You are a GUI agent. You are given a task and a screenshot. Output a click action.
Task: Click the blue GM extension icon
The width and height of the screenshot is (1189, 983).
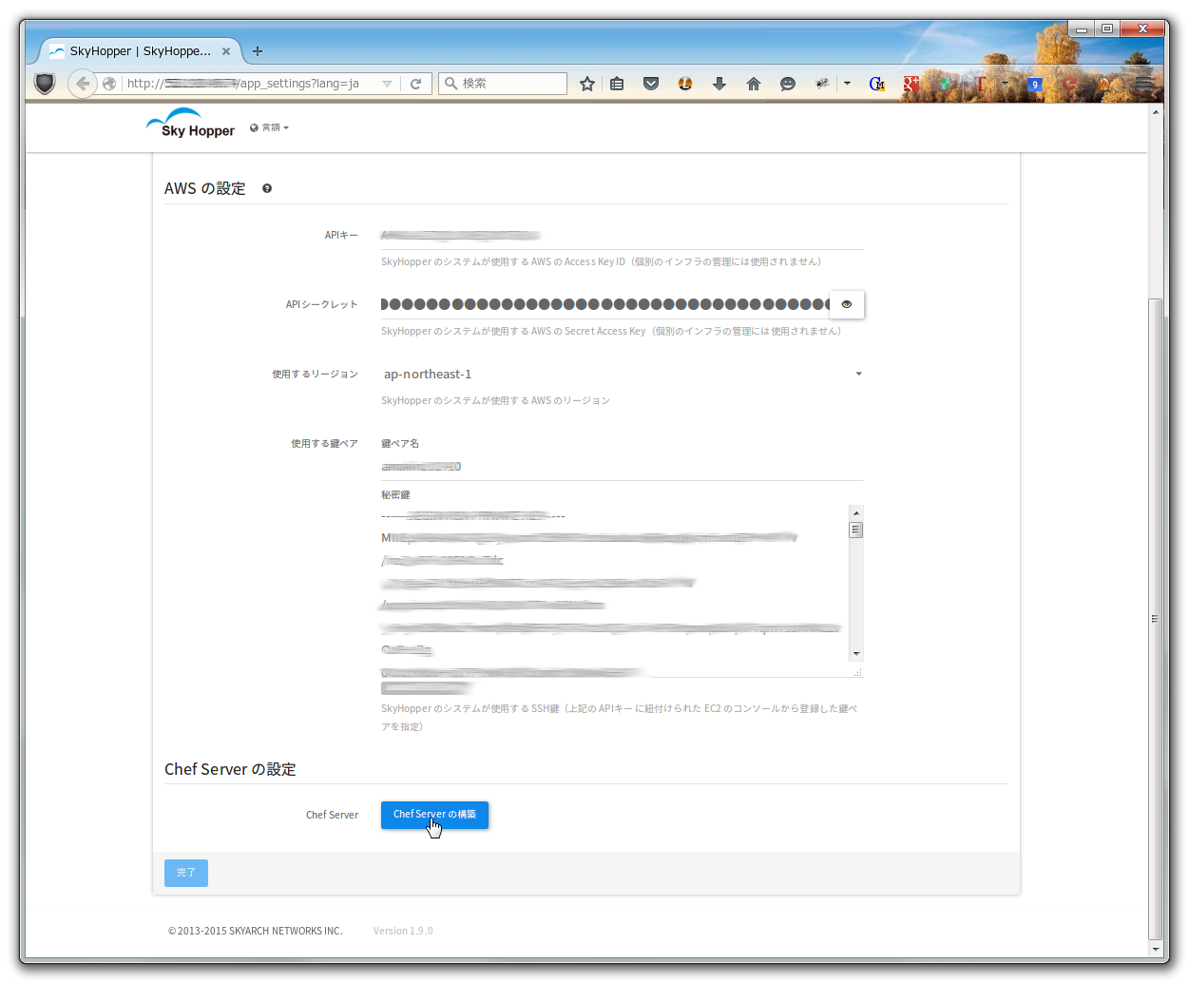(x=877, y=84)
